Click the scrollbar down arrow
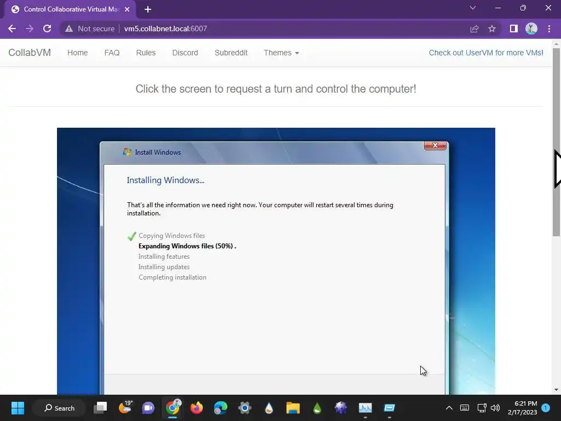Viewport: 561px width, 421px height. coord(556,390)
